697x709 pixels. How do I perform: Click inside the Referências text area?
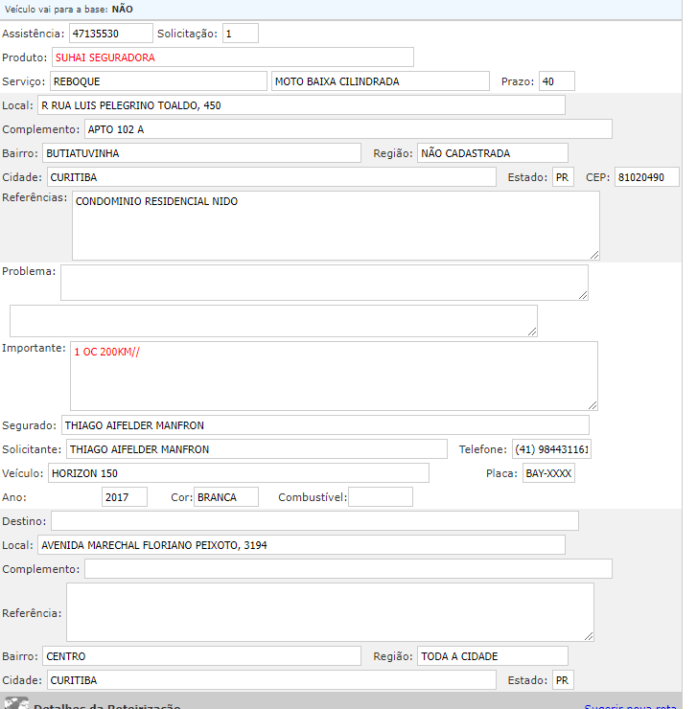[x=336, y=225]
